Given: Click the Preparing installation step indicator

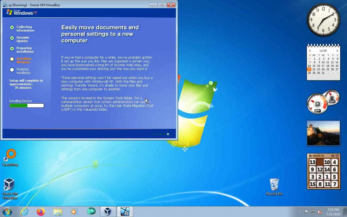Looking at the screenshot, I should (12, 49).
